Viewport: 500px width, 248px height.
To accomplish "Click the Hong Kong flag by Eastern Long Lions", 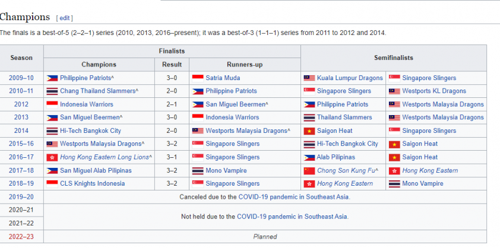I will 52,157.
